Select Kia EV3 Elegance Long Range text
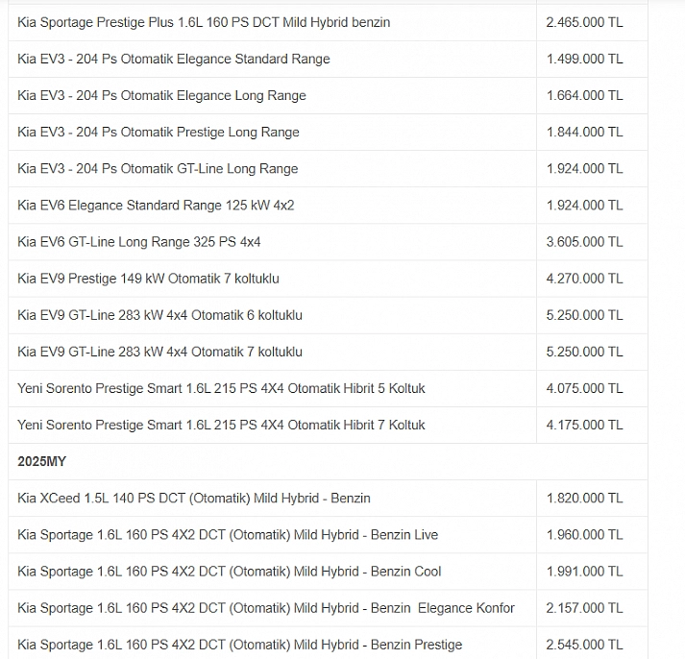 click(161, 96)
